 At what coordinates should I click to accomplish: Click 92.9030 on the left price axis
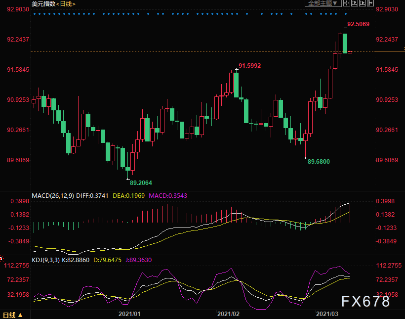(18, 9)
